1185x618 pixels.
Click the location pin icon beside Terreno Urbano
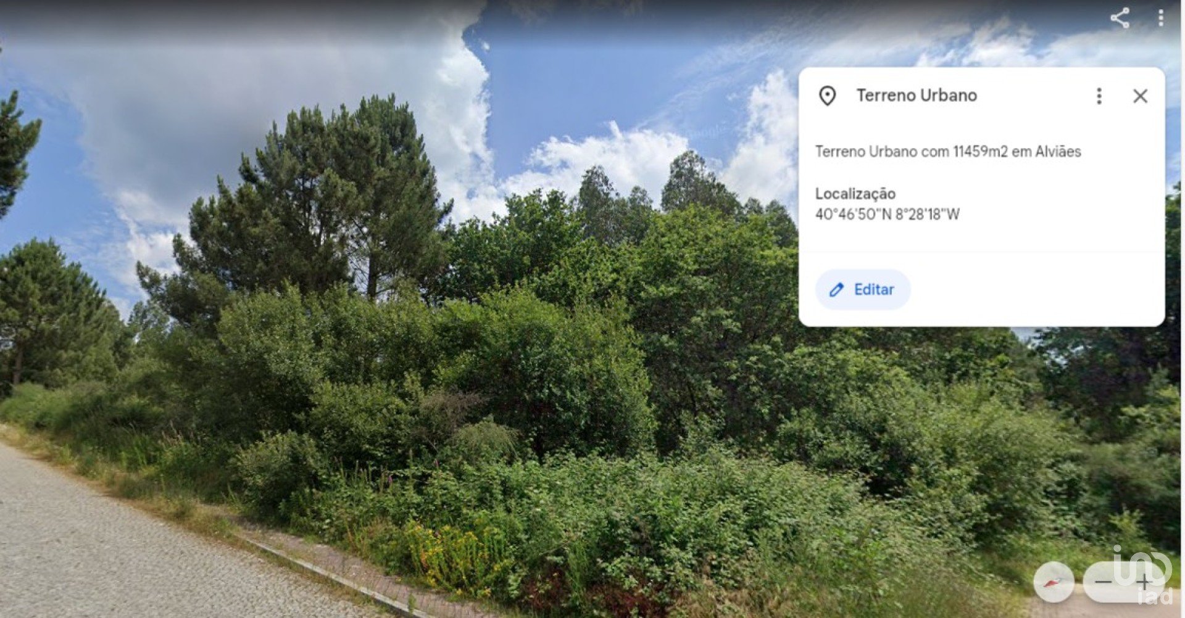coord(827,96)
